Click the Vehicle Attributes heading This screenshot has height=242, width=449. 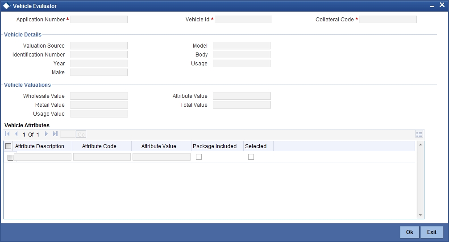tap(27, 125)
